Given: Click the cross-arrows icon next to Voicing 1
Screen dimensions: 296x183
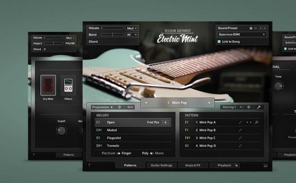Looking at the screenshot, I should (249, 107).
